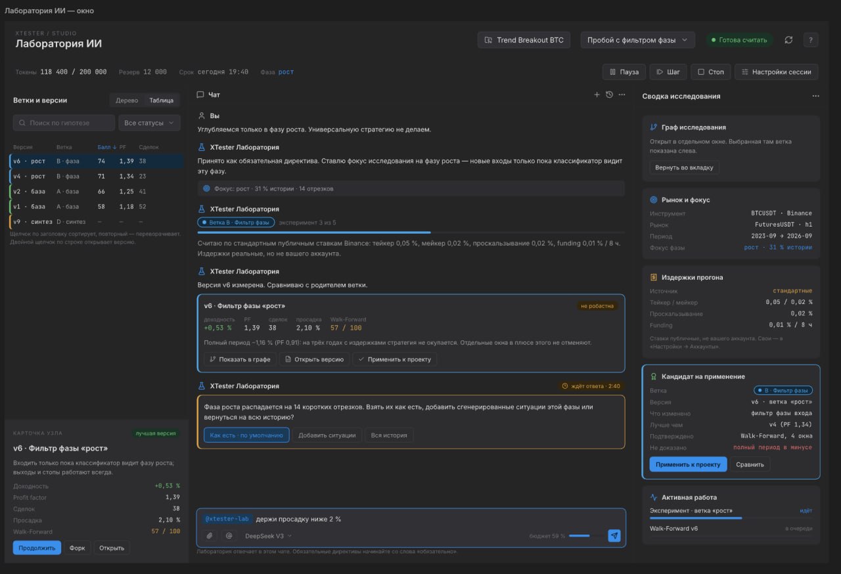Click the Открыть button in node card
Image resolution: width=841 pixels, height=574 pixels.
pyautogui.click(x=112, y=548)
